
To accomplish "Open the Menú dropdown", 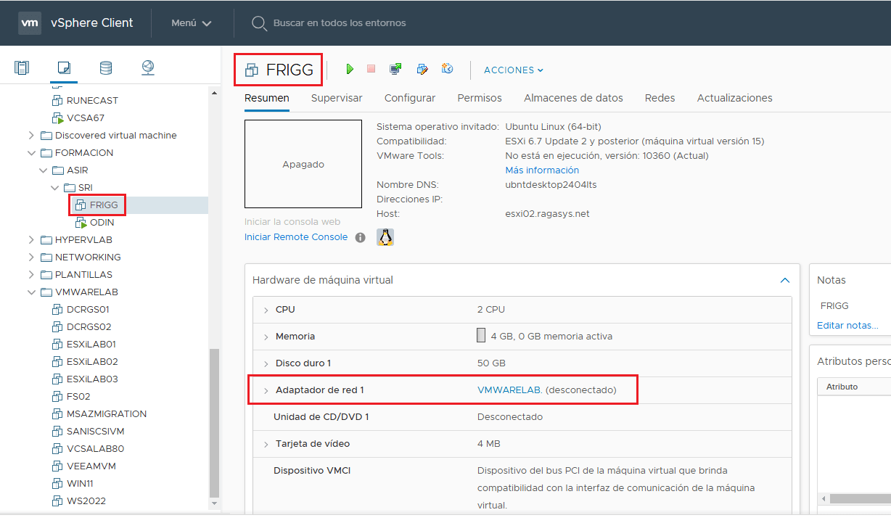I will tap(192, 22).
